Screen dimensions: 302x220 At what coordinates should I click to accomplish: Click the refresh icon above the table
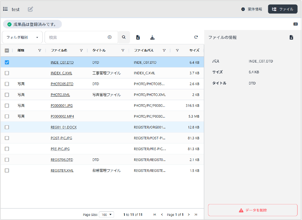tap(196, 37)
